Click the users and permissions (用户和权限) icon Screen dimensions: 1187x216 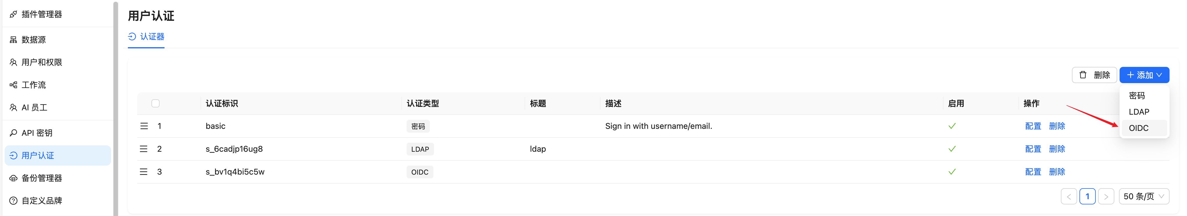tap(13, 62)
